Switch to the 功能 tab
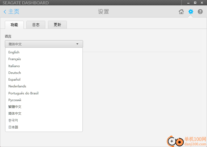 click(14, 25)
